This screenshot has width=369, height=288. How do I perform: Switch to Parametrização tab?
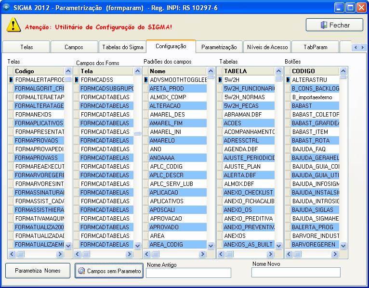pos(219,47)
